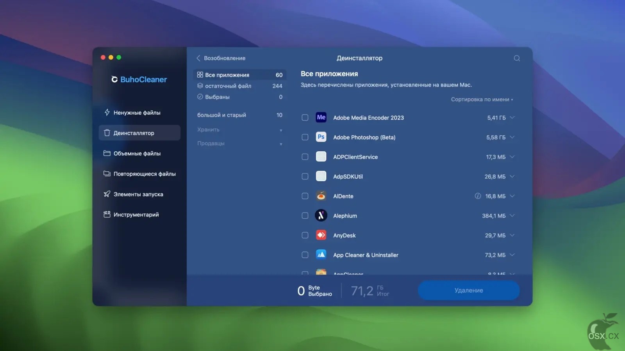Viewport: 625px width, 351px height.
Task: Show the остаточный файл category
Action: 240,85
